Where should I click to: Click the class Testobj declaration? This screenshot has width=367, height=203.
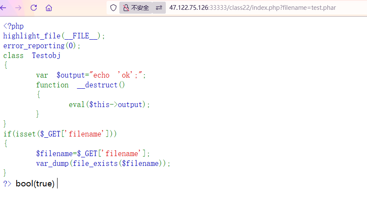click(x=33, y=55)
